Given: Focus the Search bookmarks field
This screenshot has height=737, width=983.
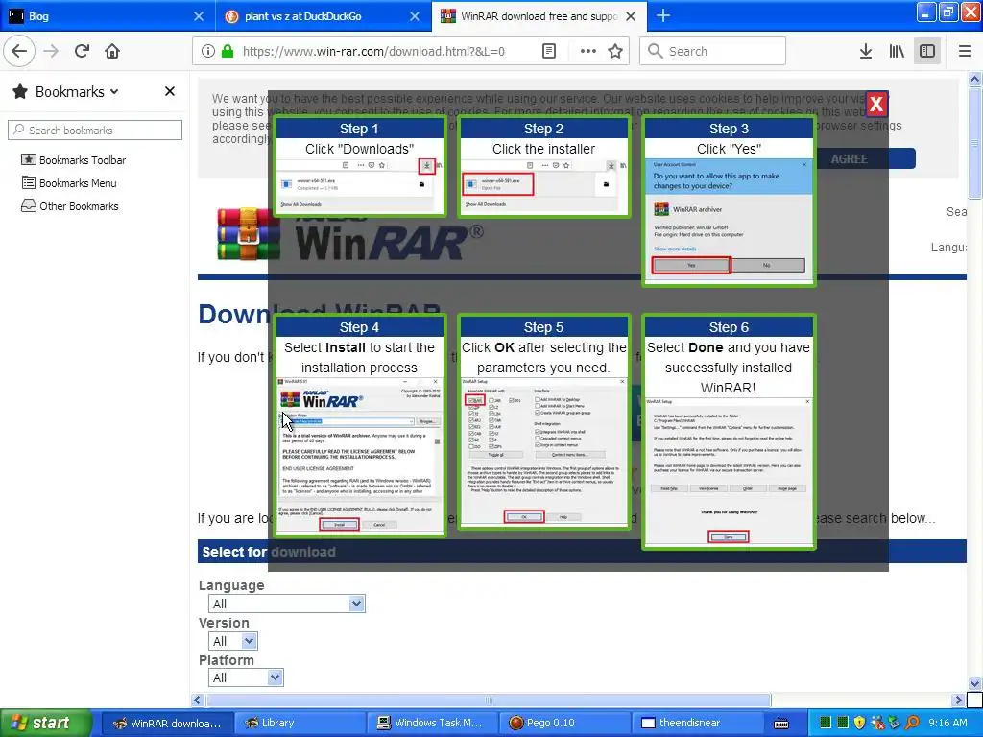Looking at the screenshot, I should [95, 130].
